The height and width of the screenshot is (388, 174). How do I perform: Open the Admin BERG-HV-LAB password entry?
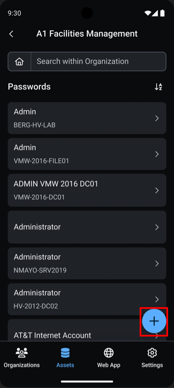tap(87, 118)
